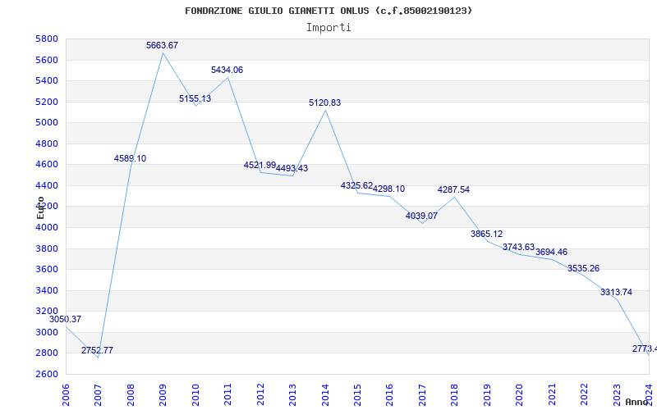Click the 2017 year axis label
The image size is (657, 410).
422,395
